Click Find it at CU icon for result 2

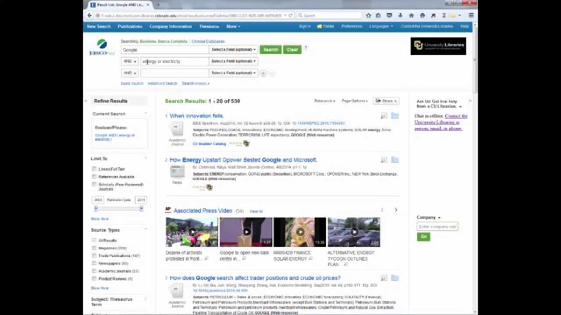[x=203, y=187]
